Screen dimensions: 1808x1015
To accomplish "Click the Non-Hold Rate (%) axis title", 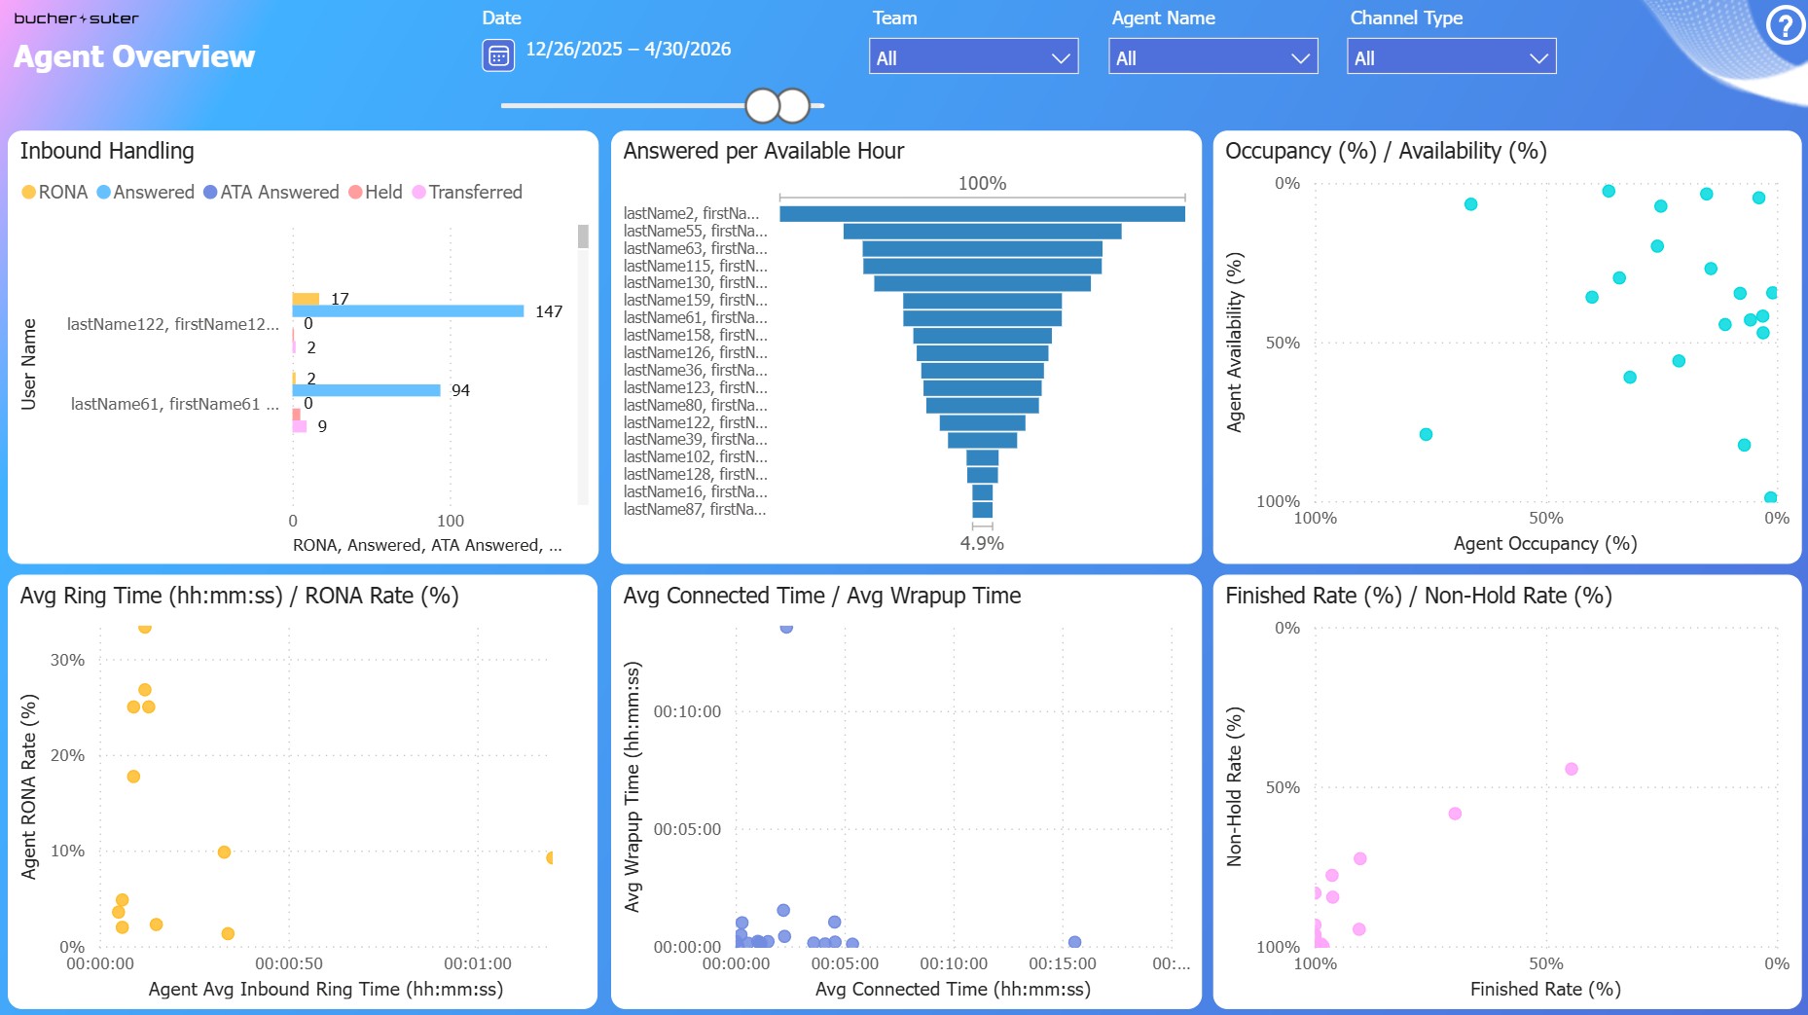I will (1235, 786).
